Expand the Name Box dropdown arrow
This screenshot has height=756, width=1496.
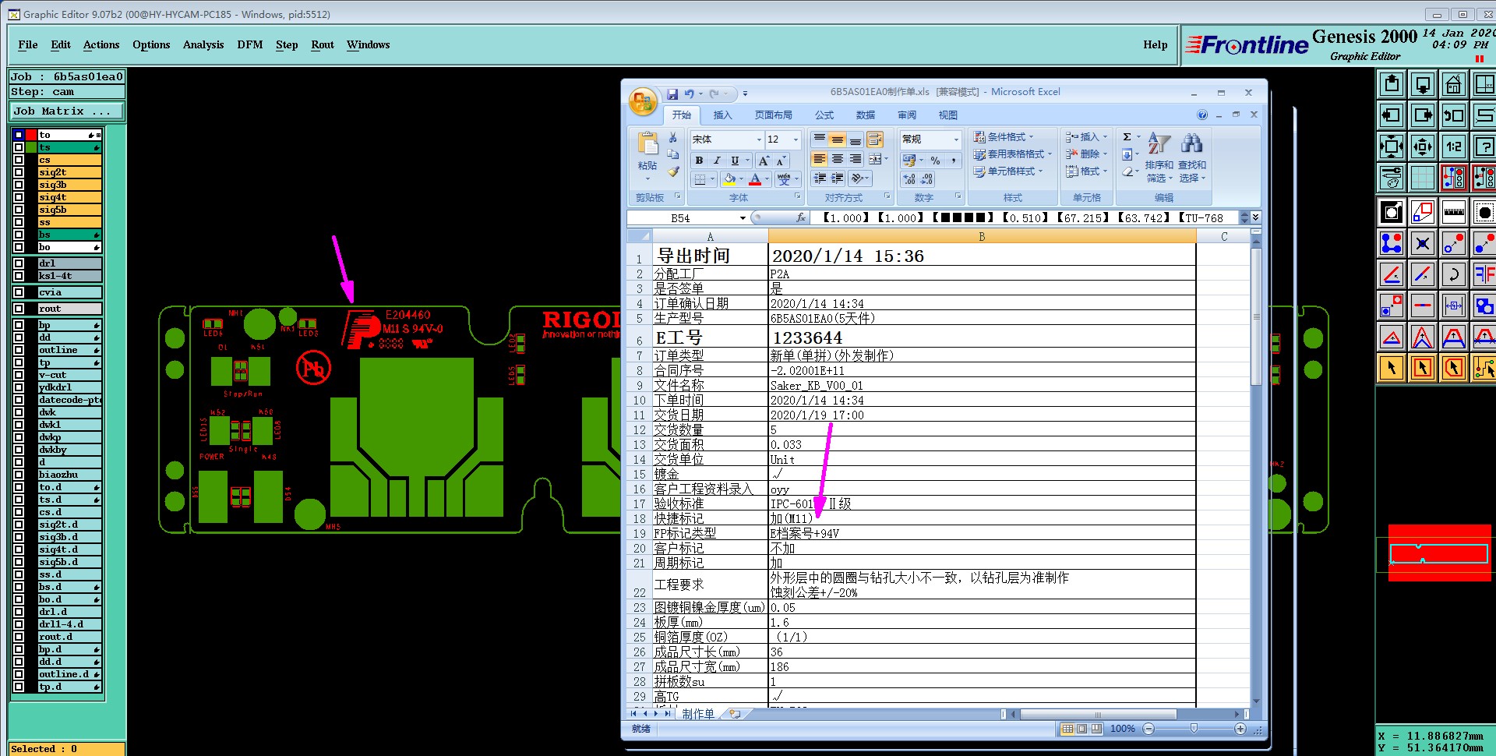pyautogui.click(x=743, y=218)
